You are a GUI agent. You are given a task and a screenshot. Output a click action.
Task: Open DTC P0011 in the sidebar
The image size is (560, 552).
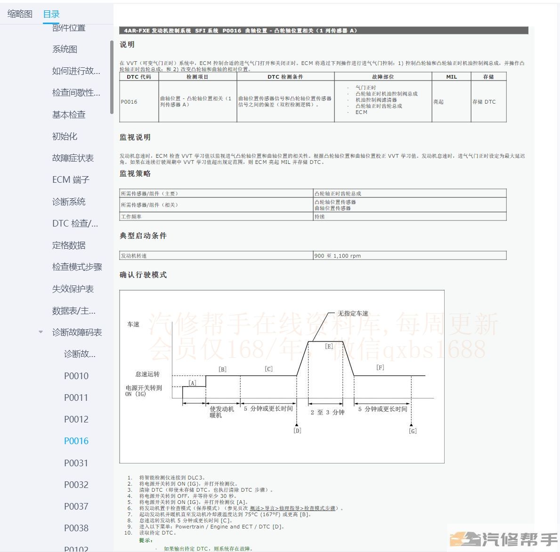[76, 398]
